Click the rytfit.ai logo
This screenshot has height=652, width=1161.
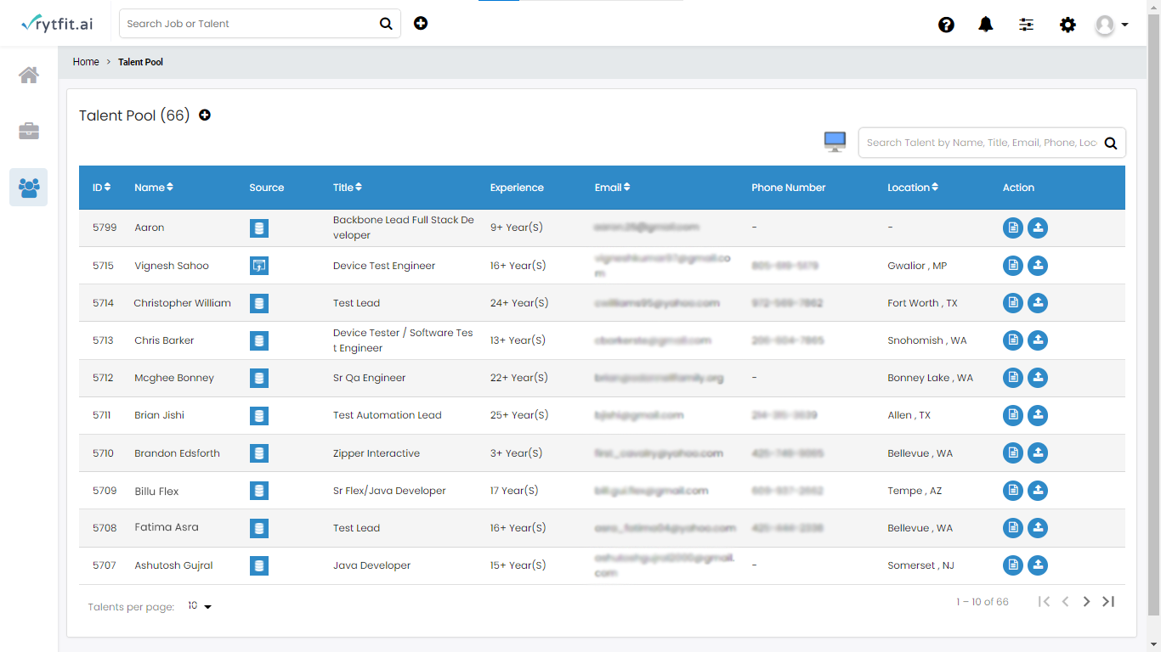point(57,24)
